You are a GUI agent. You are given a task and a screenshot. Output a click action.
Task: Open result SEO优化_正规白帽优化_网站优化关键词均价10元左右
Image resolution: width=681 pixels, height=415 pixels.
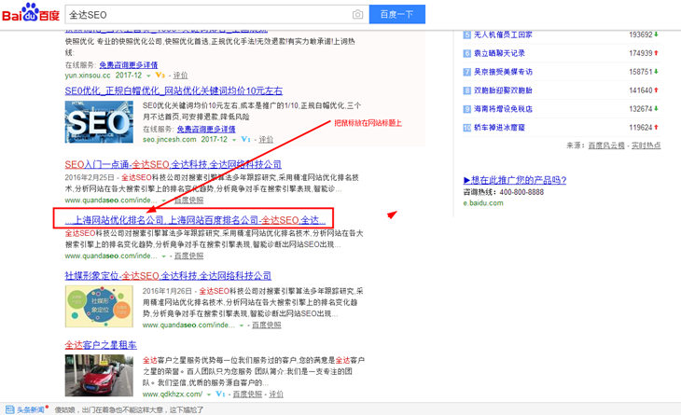click(174, 90)
